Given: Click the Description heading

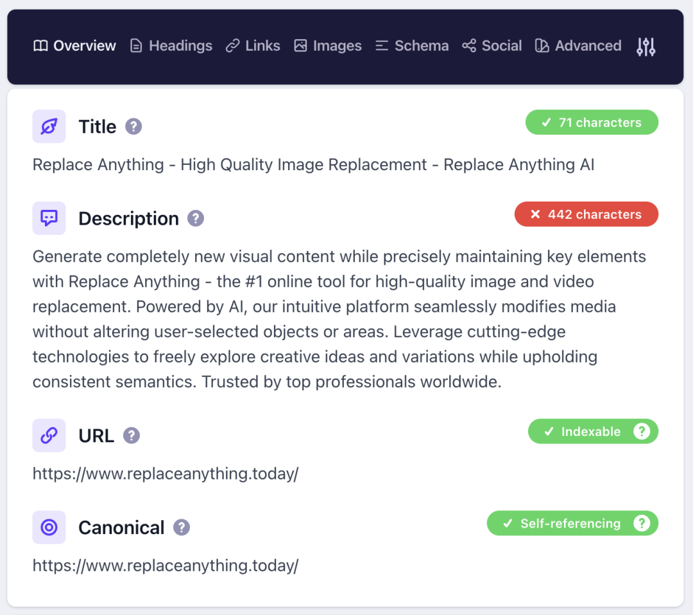Looking at the screenshot, I should [128, 218].
